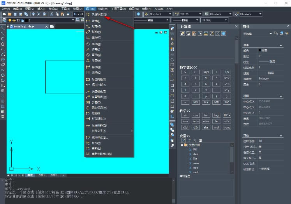Click the calculator MS memory button
Screen dimensions: 291x204
tap(196, 102)
